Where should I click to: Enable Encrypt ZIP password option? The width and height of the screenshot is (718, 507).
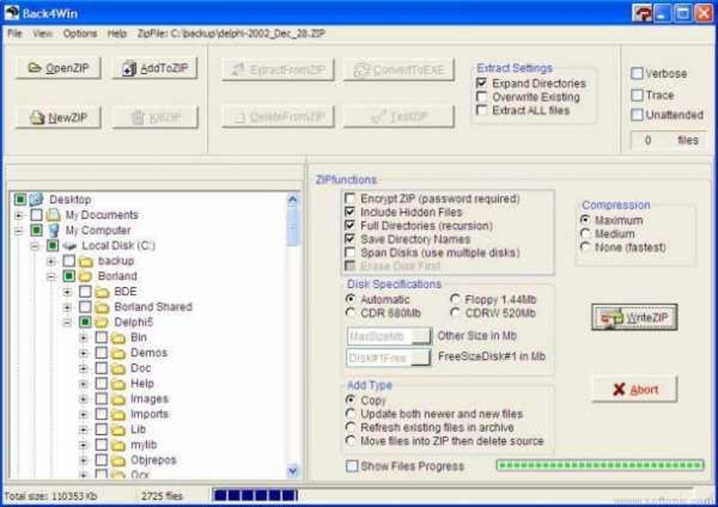click(x=350, y=198)
